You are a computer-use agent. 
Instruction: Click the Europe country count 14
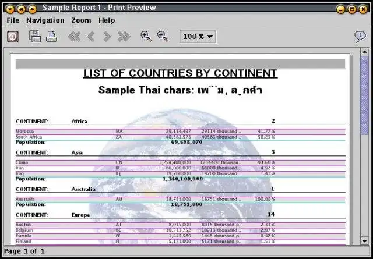pyautogui.click(x=271, y=214)
